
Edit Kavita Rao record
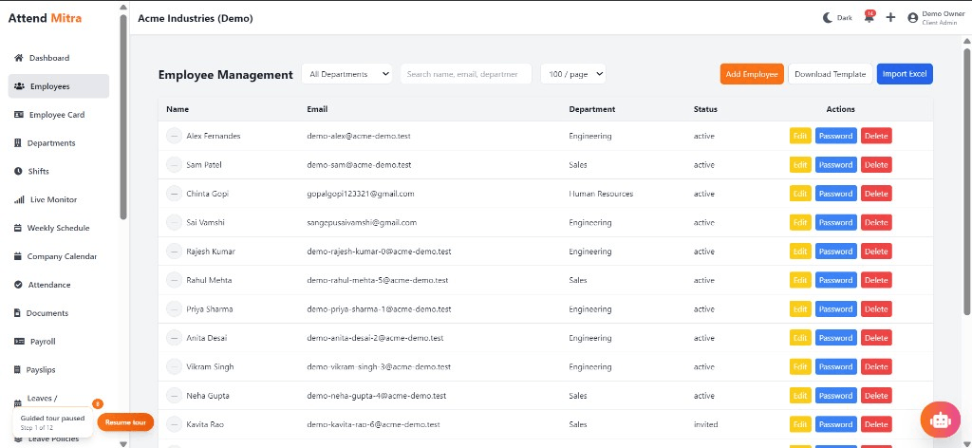click(x=799, y=424)
